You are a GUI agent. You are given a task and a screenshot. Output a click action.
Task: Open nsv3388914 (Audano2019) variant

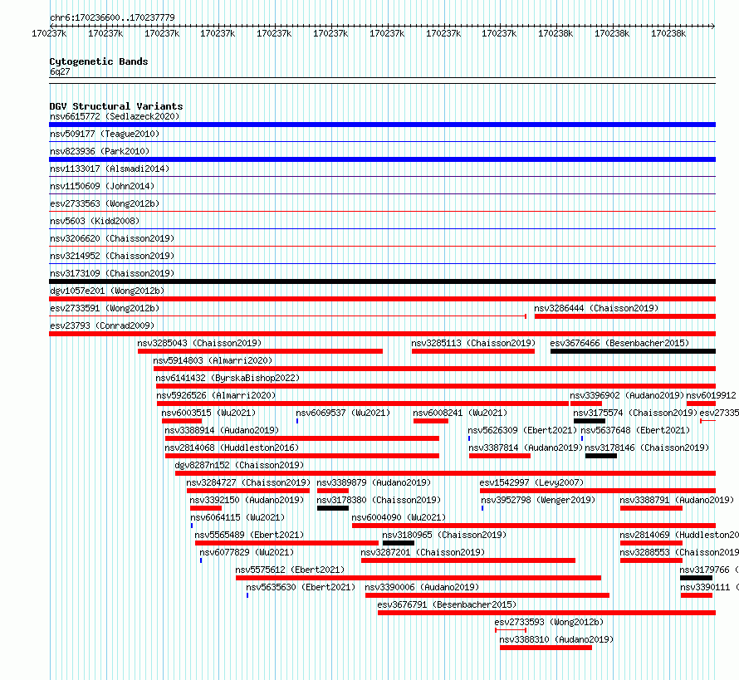tap(222, 430)
